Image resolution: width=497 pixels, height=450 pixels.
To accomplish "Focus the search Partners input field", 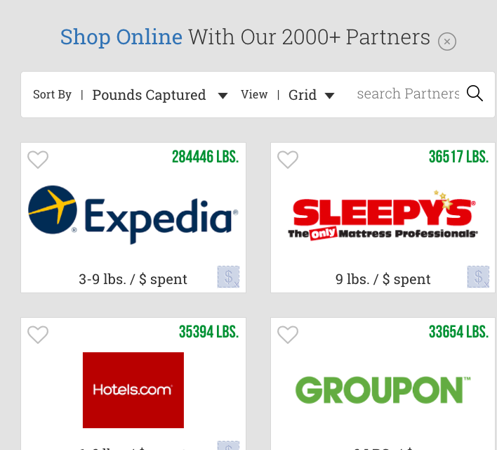I will tap(408, 94).
